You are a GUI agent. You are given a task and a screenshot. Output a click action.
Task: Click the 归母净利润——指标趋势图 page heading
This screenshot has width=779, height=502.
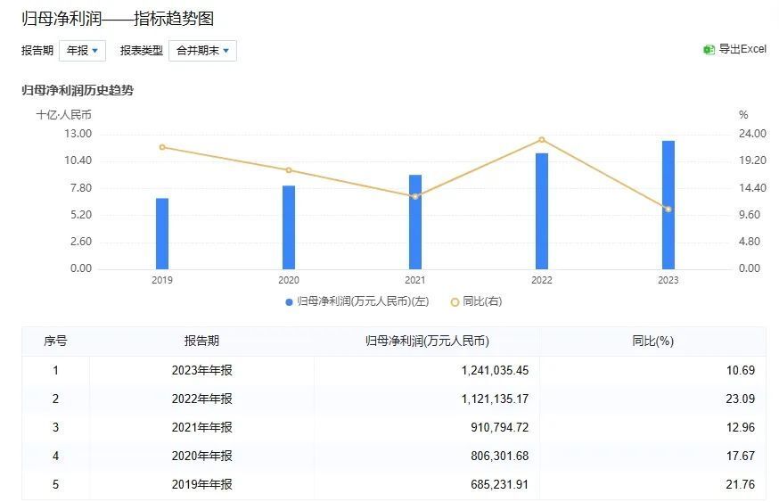point(118,19)
